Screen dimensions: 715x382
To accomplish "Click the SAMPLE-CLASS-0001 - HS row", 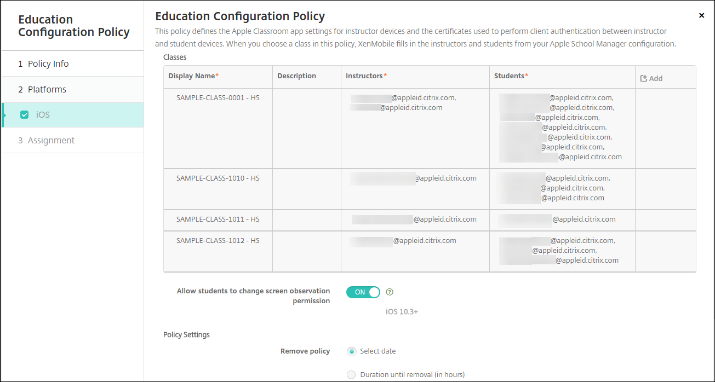I will pos(218,98).
